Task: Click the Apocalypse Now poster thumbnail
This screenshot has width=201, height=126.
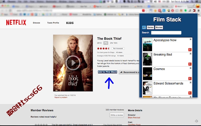Action: click(147, 45)
